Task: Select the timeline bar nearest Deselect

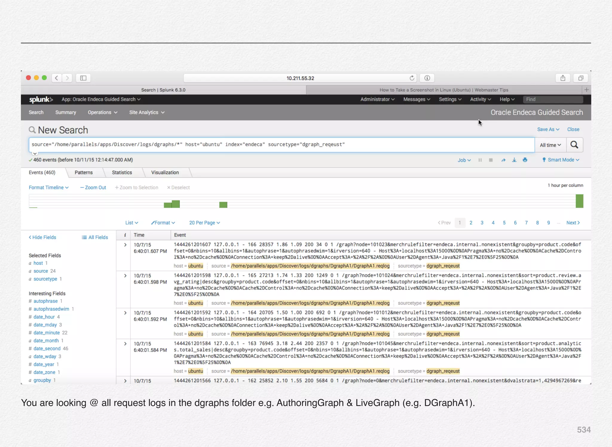Action: pos(176,204)
